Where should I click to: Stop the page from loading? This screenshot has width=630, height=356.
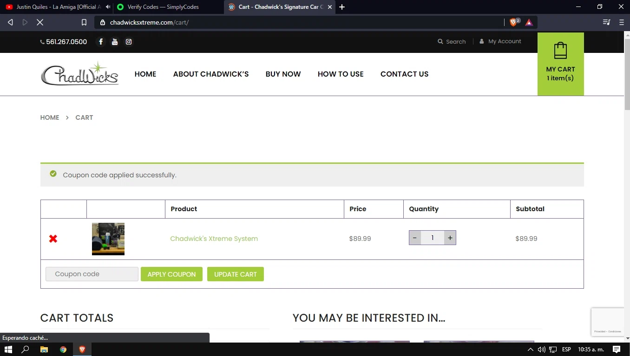(40, 22)
